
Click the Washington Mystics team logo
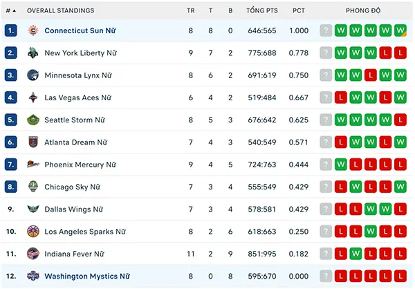pyautogui.click(x=33, y=276)
